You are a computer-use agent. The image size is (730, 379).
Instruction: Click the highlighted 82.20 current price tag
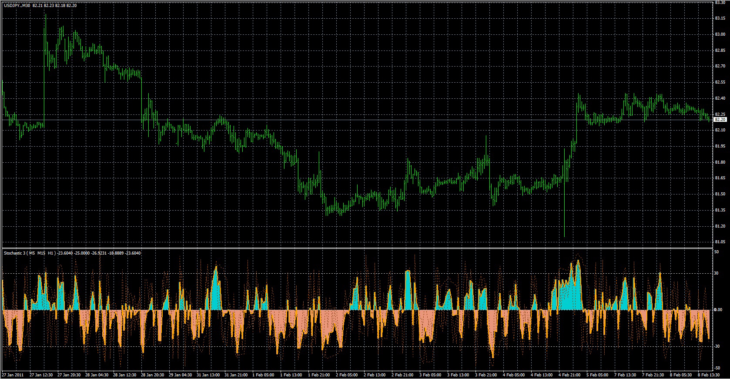pyautogui.click(x=720, y=119)
